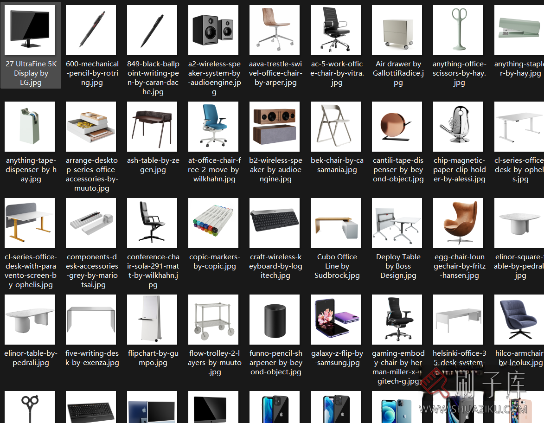Click the funno pencil sharpener thumbnail

pos(275,320)
